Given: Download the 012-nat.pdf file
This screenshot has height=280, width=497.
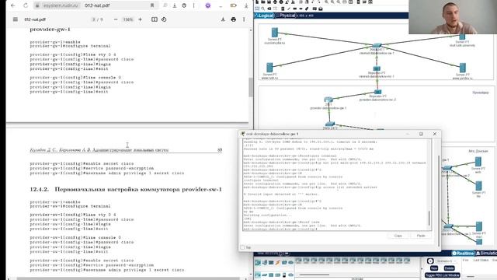Looking at the screenshot, I should pyautogui.click(x=223, y=19).
